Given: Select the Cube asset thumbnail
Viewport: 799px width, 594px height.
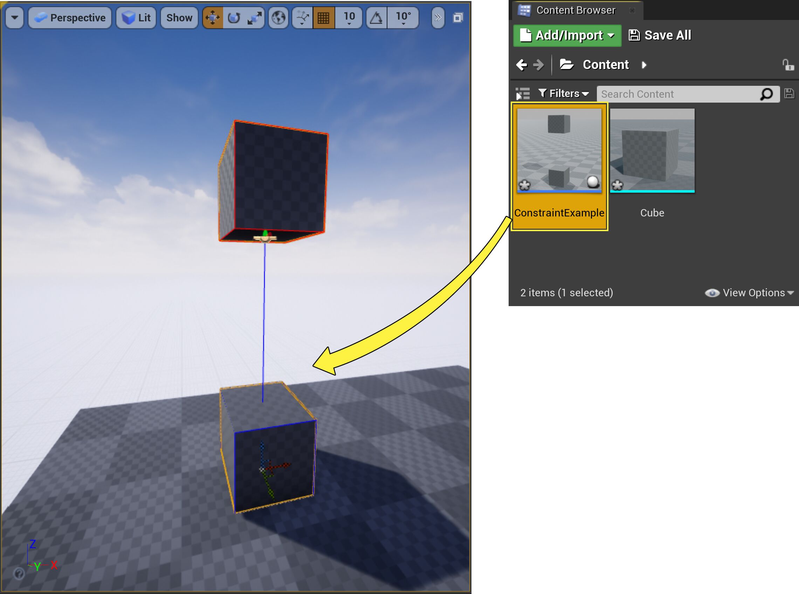Looking at the screenshot, I should (652, 151).
